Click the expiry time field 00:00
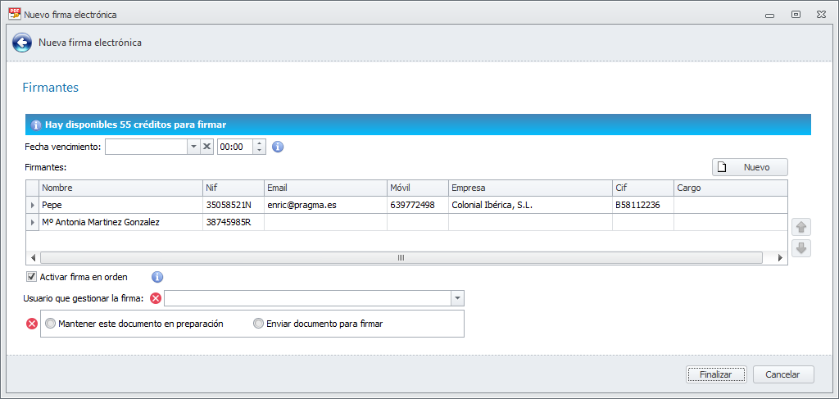The width and height of the screenshot is (839, 399). (x=235, y=147)
